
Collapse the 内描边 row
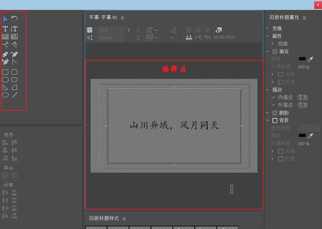tap(273, 97)
